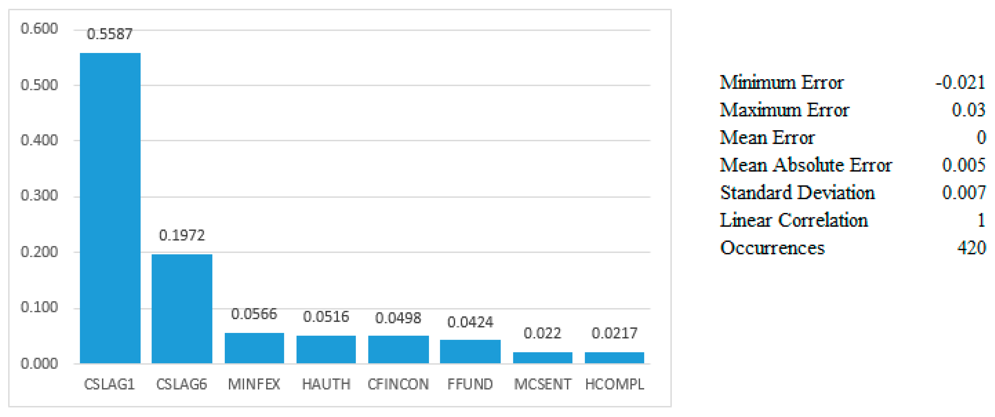Click the Standard Deviation label

[x=797, y=193]
